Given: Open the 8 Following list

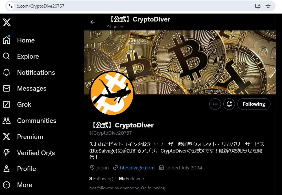Looking at the screenshot, I should (x=101, y=178).
